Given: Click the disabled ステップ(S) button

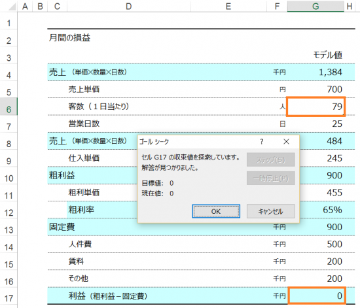Looking at the screenshot, I should coord(271,160).
